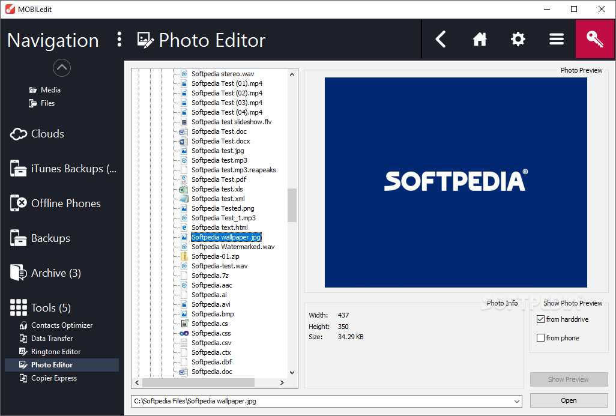
Task: Enable the 'from phone' checkbox
Action: coord(540,338)
